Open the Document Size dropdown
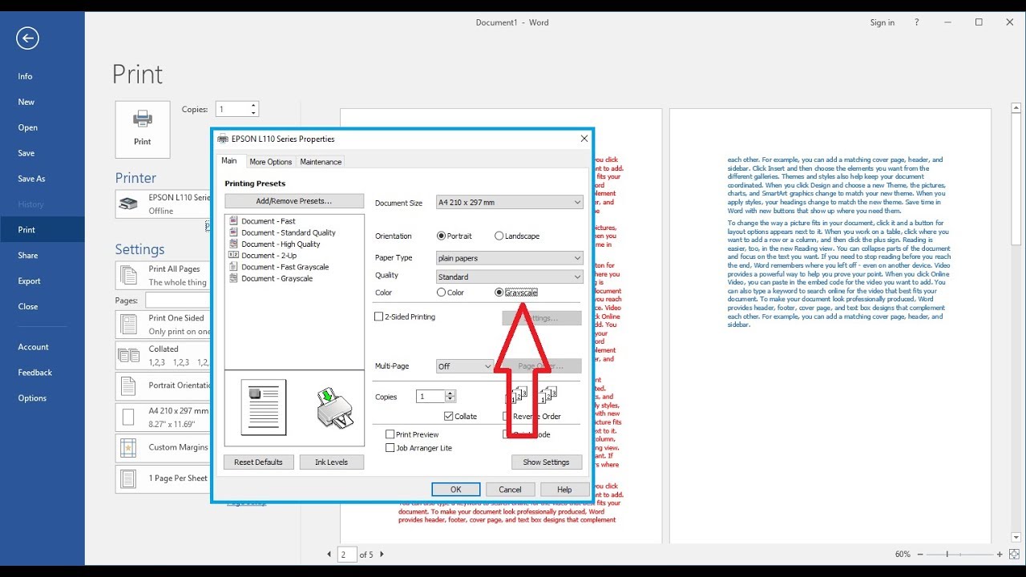Image resolution: width=1026 pixels, height=577 pixels. pyautogui.click(x=510, y=203)
